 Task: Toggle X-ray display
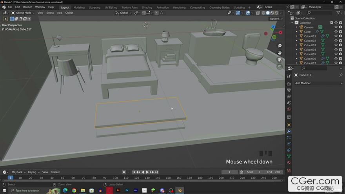point(258,13)
